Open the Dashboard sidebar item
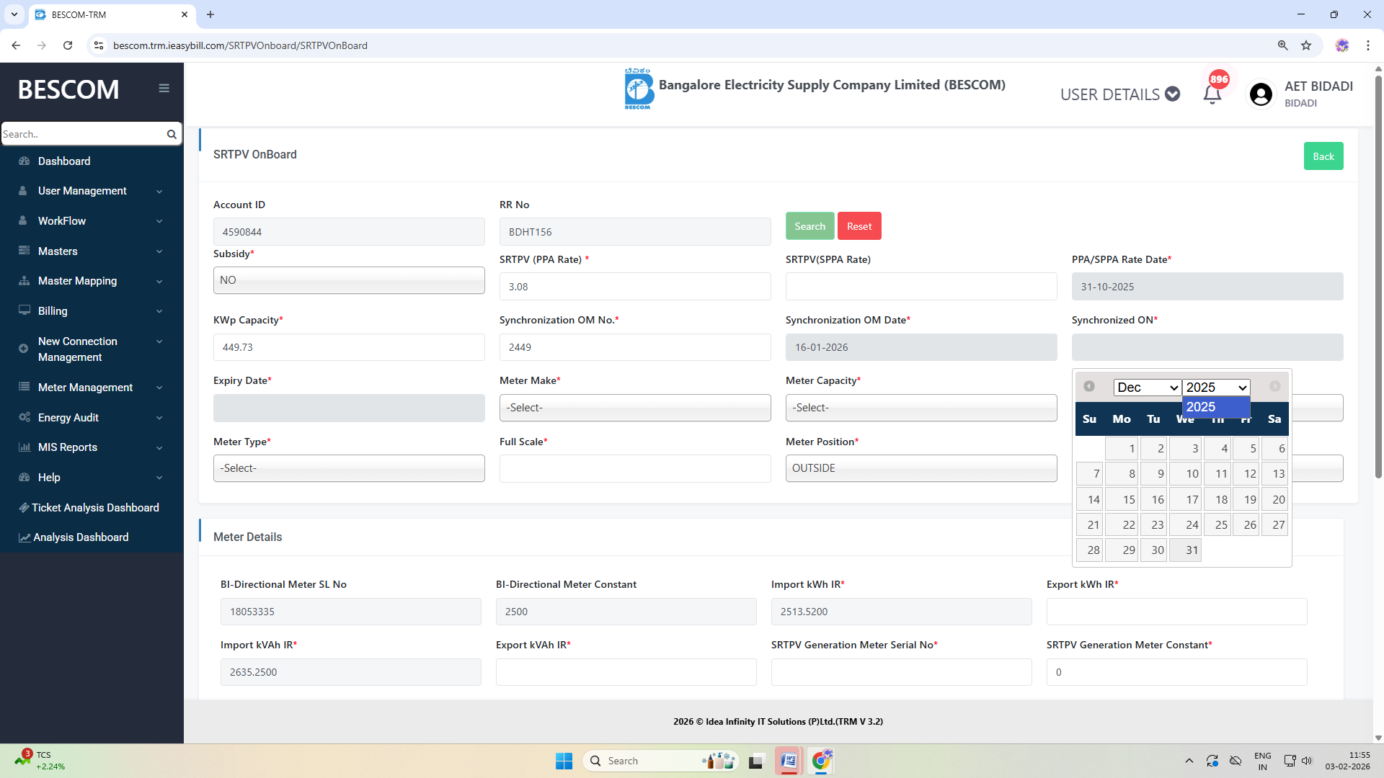Image resolution: width=1384 pixels, height=778 pixels. [64, 161]
